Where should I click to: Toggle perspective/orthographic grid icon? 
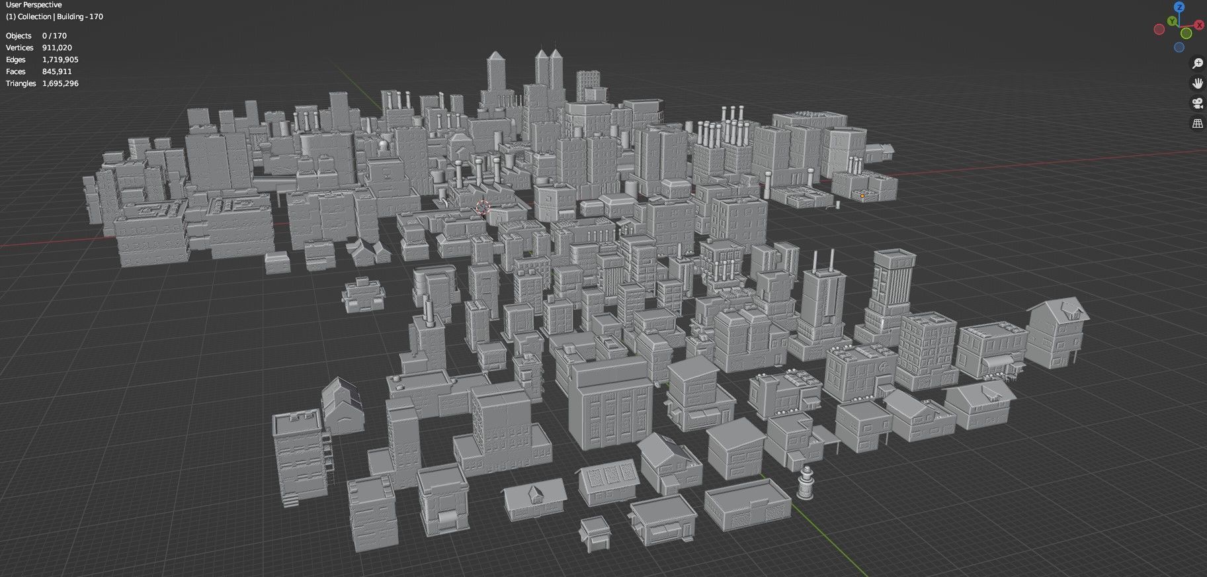pyautogui.click(x=1197, y=123)
